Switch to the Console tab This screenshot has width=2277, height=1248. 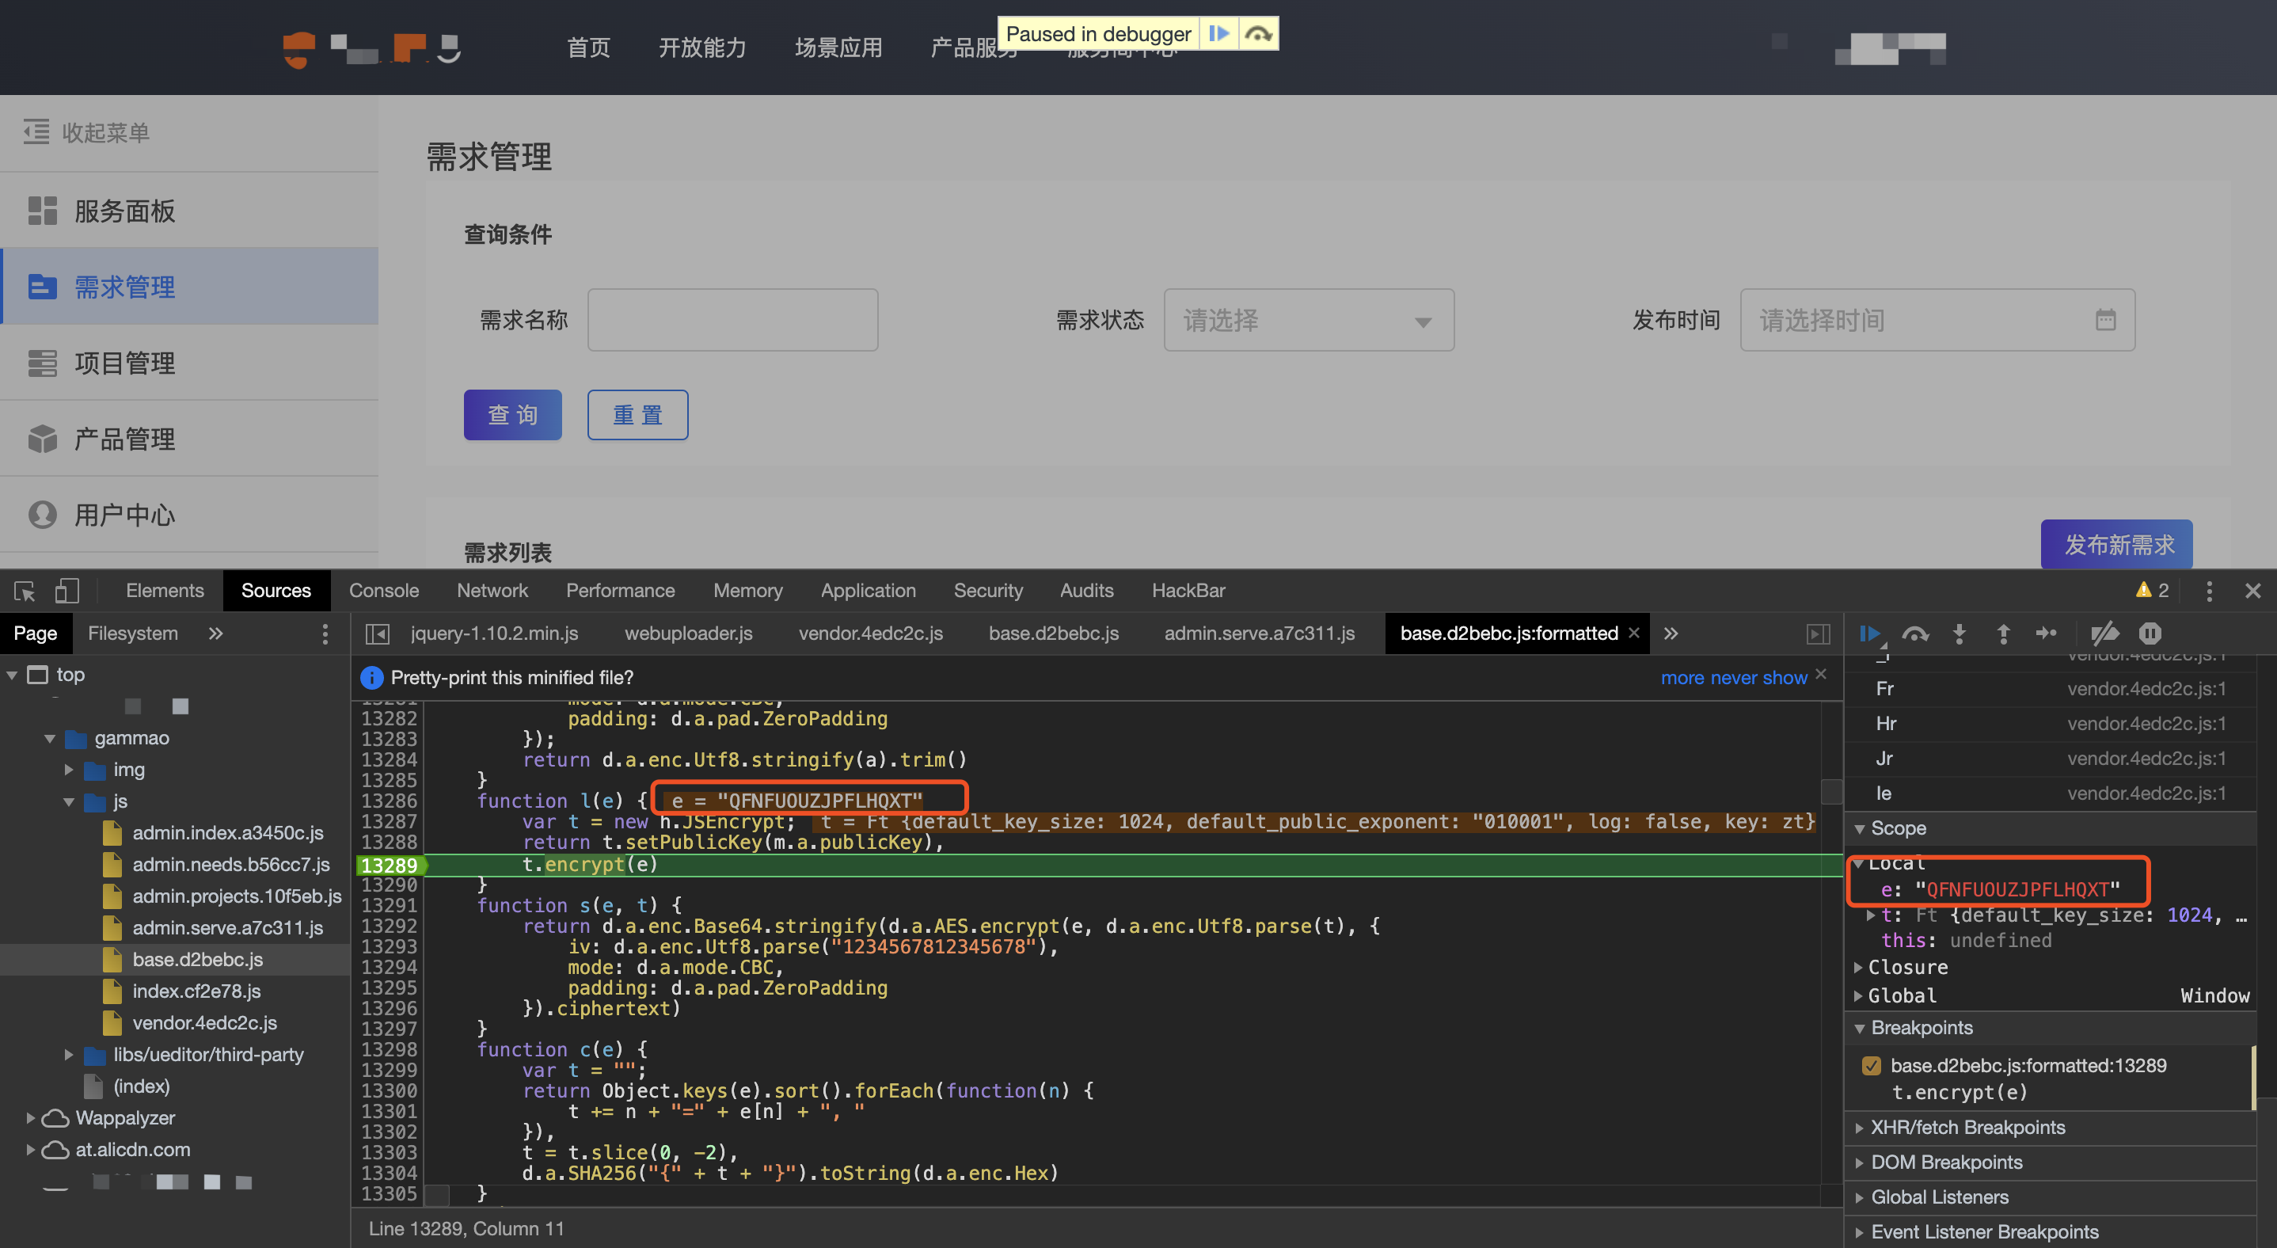384,591
